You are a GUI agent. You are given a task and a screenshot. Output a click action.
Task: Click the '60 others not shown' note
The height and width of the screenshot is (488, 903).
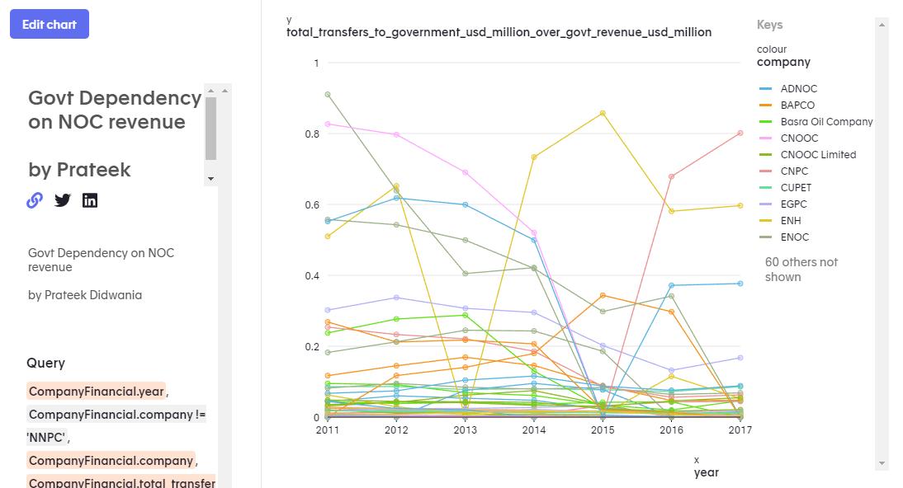click(x=801, y=270)
